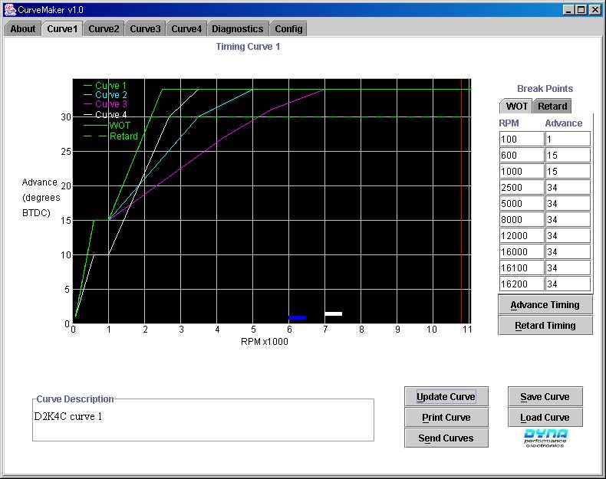Click Send Curves button
This screenshot has height=479, width=606.
click(446, 438)
